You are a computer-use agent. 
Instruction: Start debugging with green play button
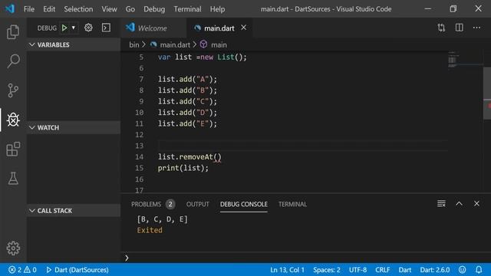tap(64, 28)
